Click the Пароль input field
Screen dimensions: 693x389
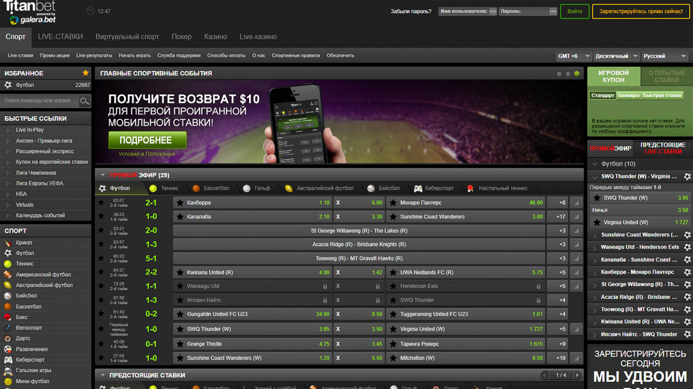[528, 11]
